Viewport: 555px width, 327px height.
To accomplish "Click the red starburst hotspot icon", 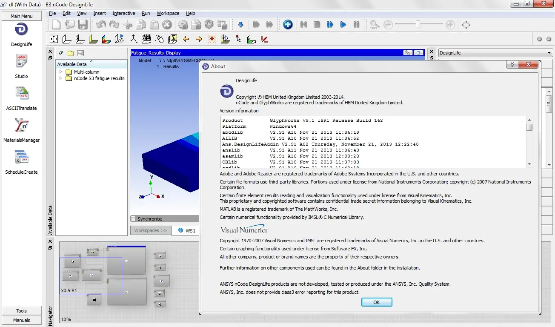I will [x=212, y=39].
